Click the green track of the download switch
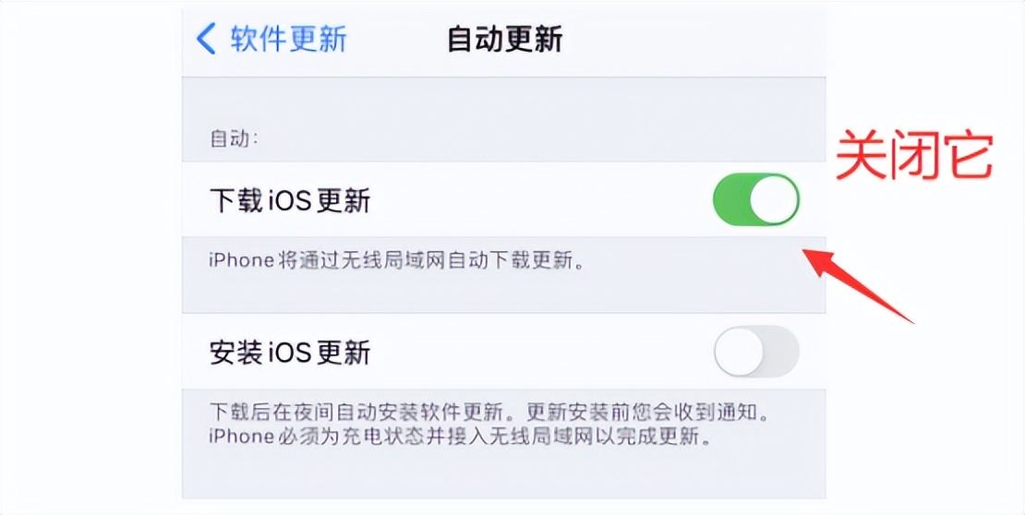The image size is (1025, 515). tap(730, 199)
